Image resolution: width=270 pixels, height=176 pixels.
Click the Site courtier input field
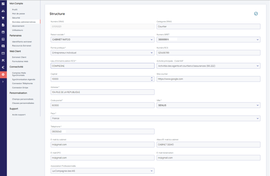[208, 79]
